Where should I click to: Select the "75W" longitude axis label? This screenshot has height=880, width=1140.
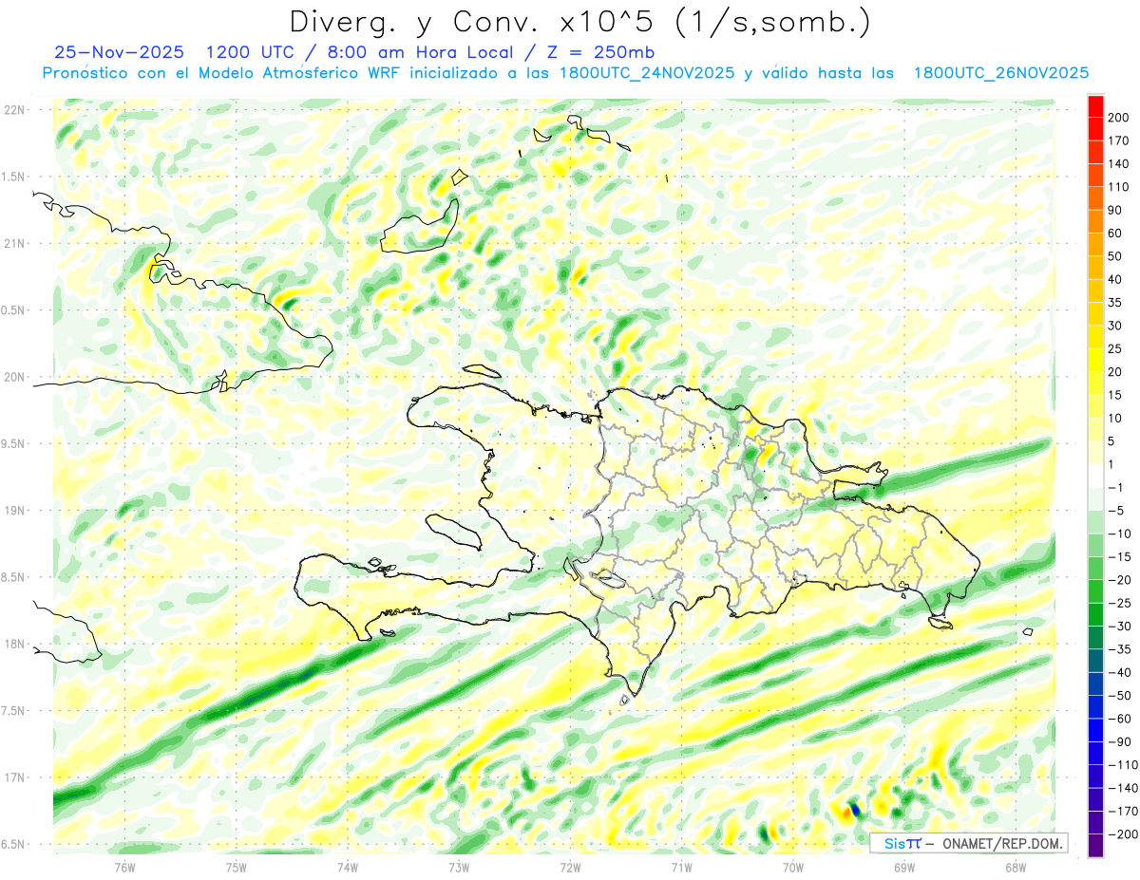(x=236, y=867)
